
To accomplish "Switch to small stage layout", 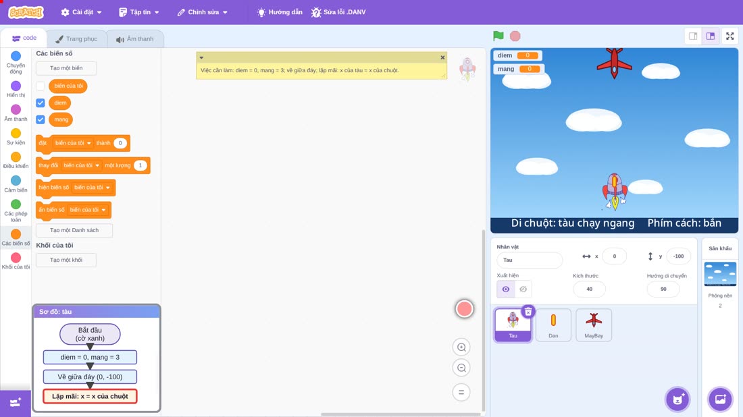I will (x=693, y=36).
